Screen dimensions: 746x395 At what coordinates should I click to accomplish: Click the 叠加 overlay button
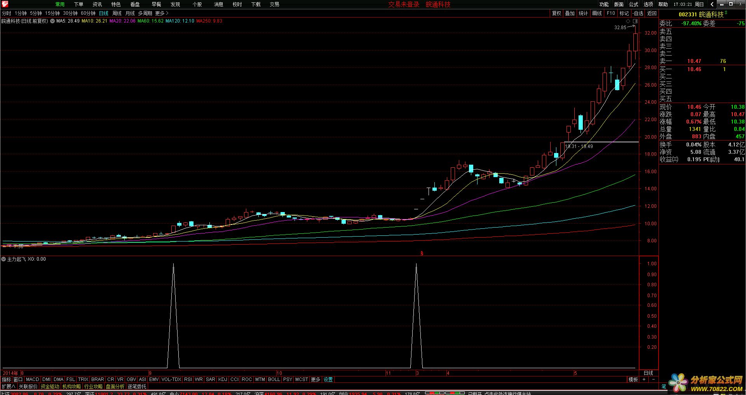tap(570, 13)
